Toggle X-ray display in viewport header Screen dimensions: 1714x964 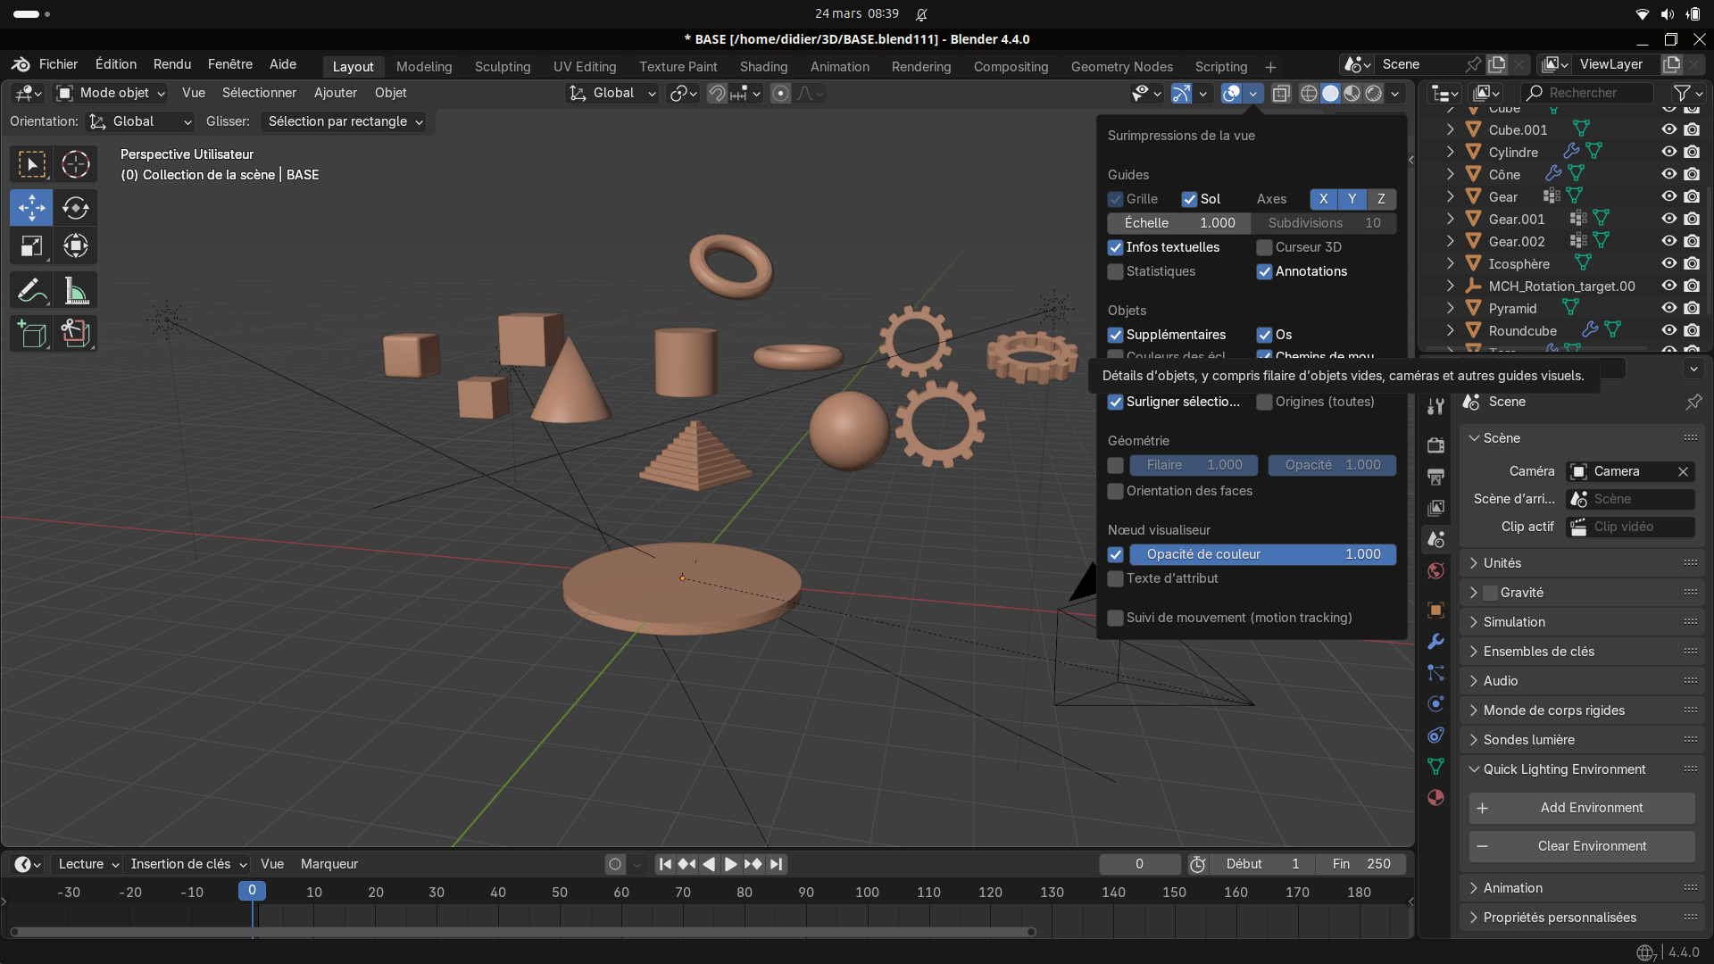(1281, 94)
